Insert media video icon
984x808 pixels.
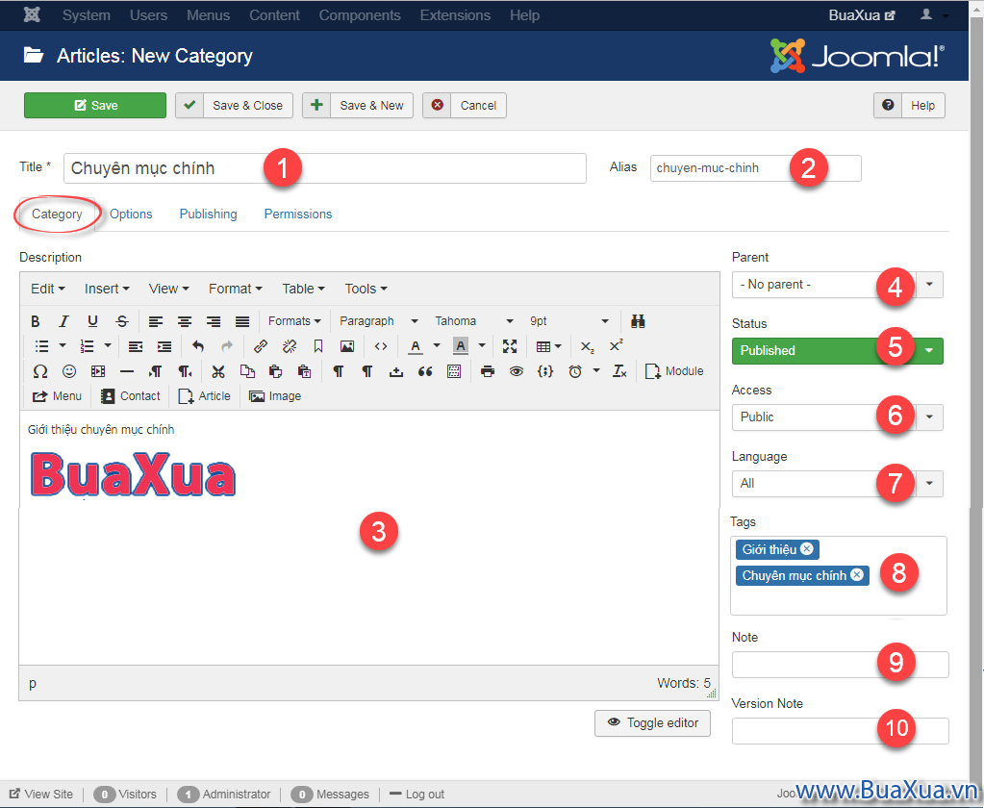coord(98,371)
